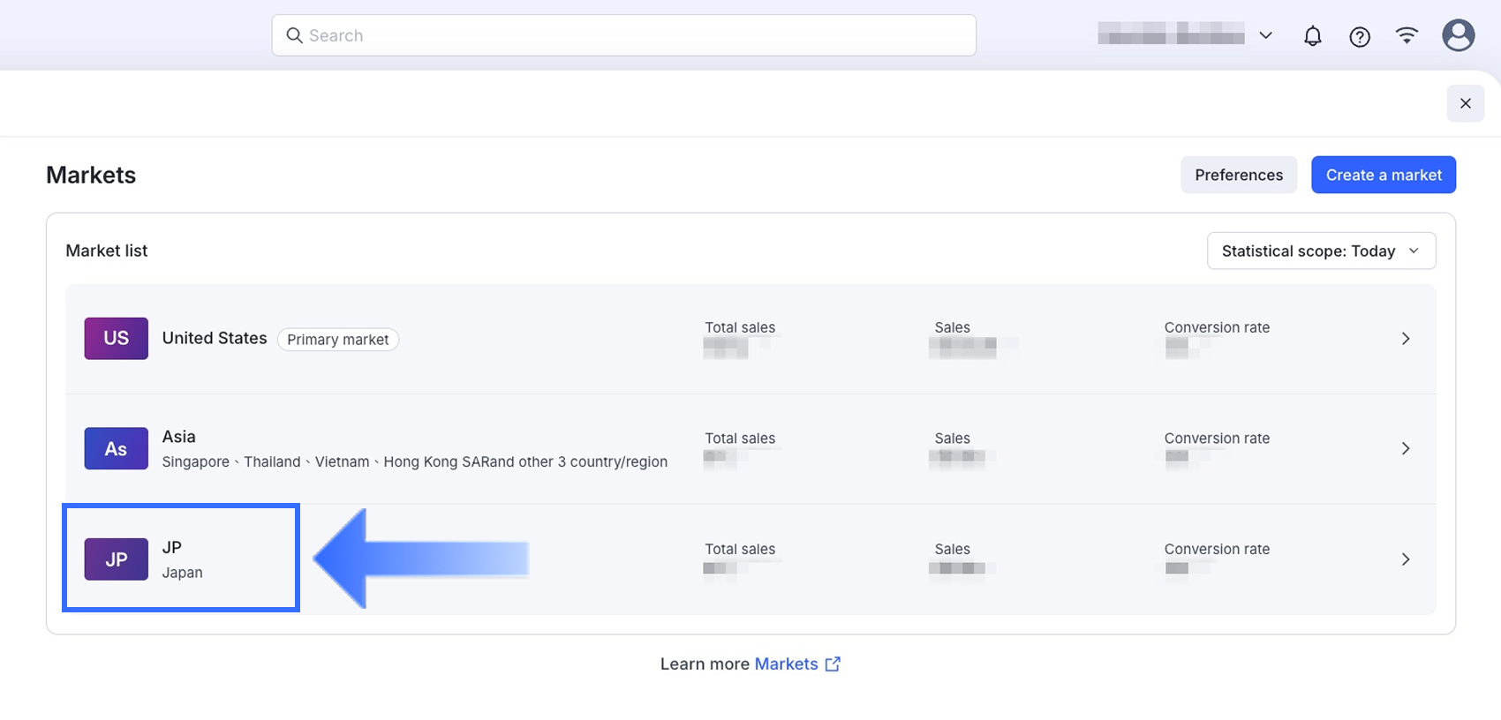Click the Create a market button

pos(1383,175)
